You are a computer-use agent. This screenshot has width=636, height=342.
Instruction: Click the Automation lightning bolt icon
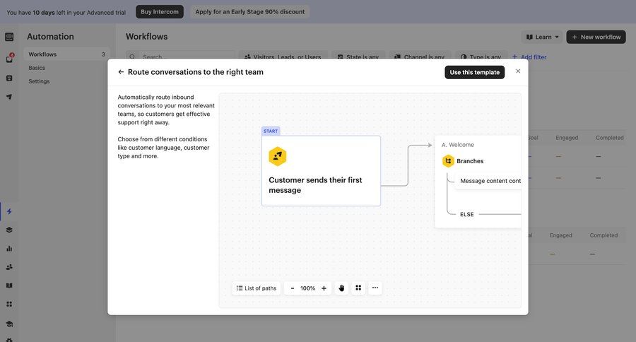(x=9, y=211)
